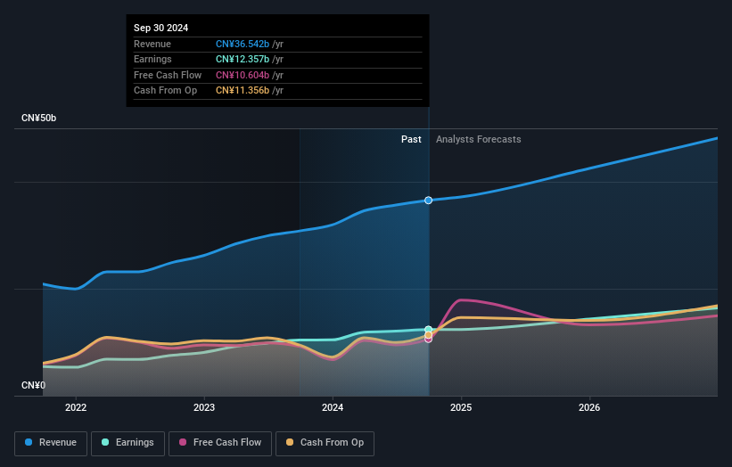
Task: Click the CN¥11.356b cash from op value
Action: tap(243, 91)
